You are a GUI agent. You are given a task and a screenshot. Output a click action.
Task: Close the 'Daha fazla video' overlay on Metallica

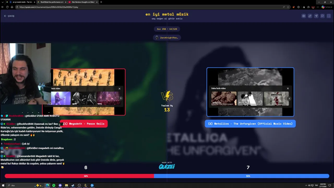[x=288, y=88]
